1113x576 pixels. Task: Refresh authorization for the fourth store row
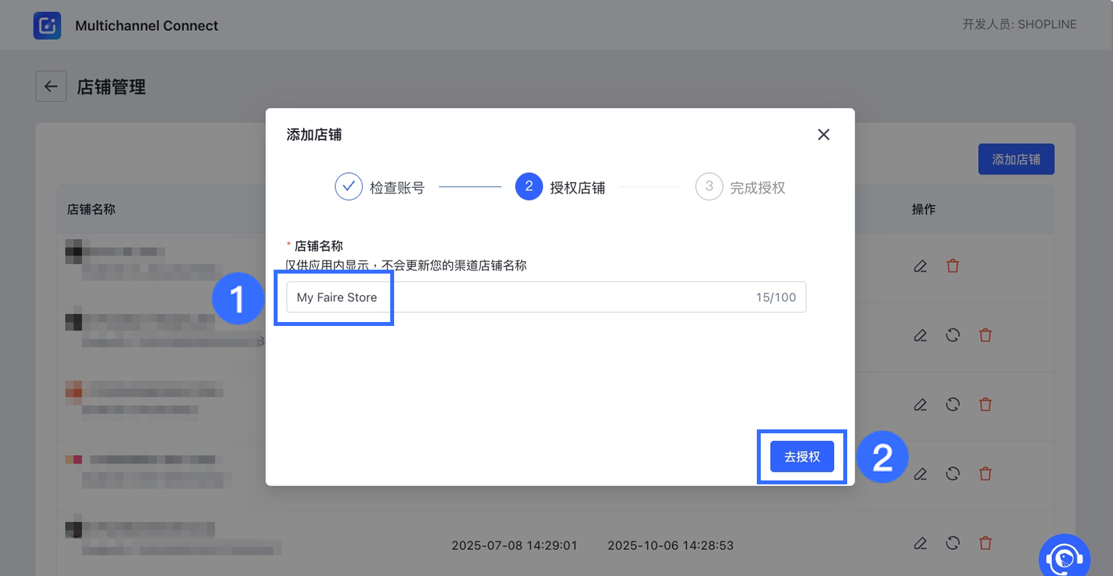(953, 473)
